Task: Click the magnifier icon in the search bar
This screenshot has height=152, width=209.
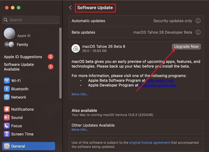Action: (x=5, y=20)
